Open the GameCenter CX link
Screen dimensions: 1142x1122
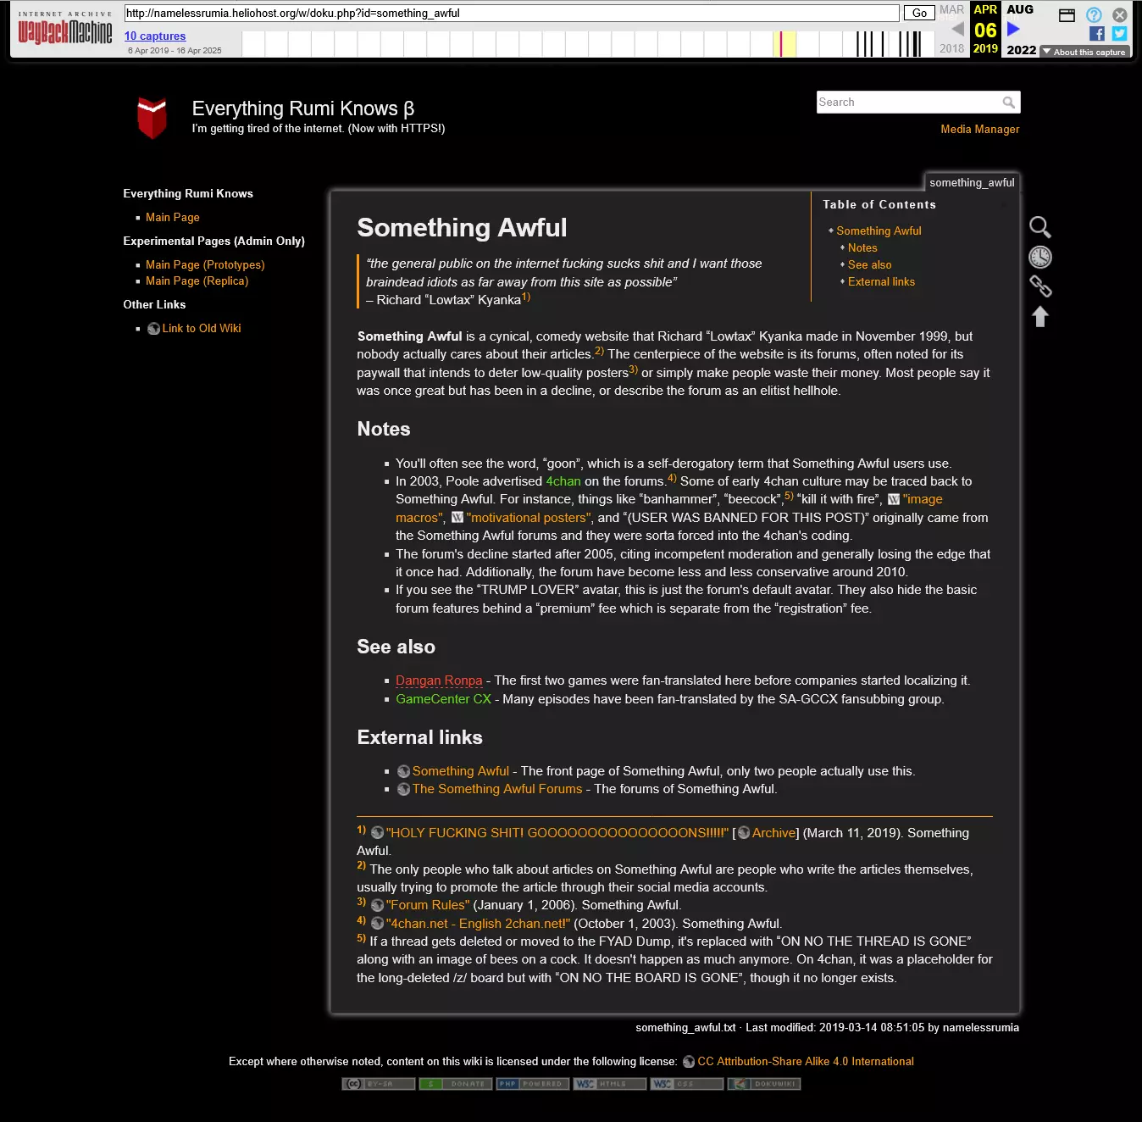pyautogui.click(x=443, y=699)
